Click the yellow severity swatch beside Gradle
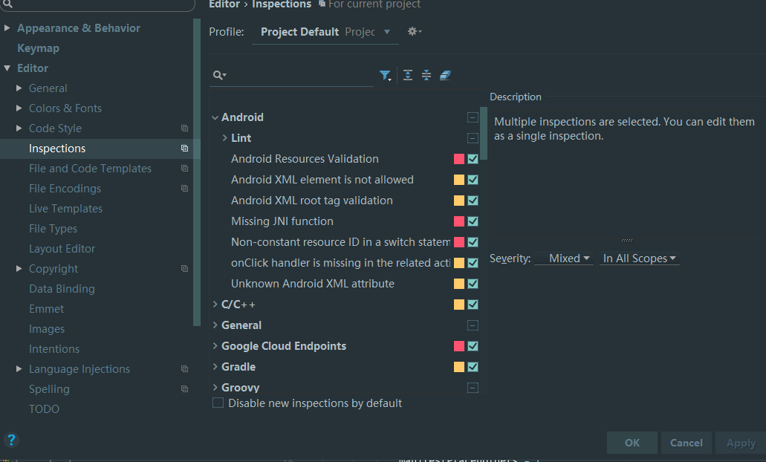 (x=460, y=366)
